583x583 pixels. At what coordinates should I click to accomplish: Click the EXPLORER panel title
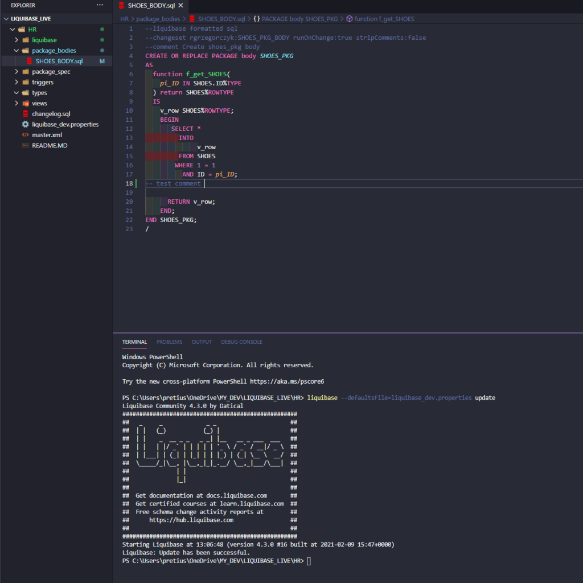pos(23,5)
